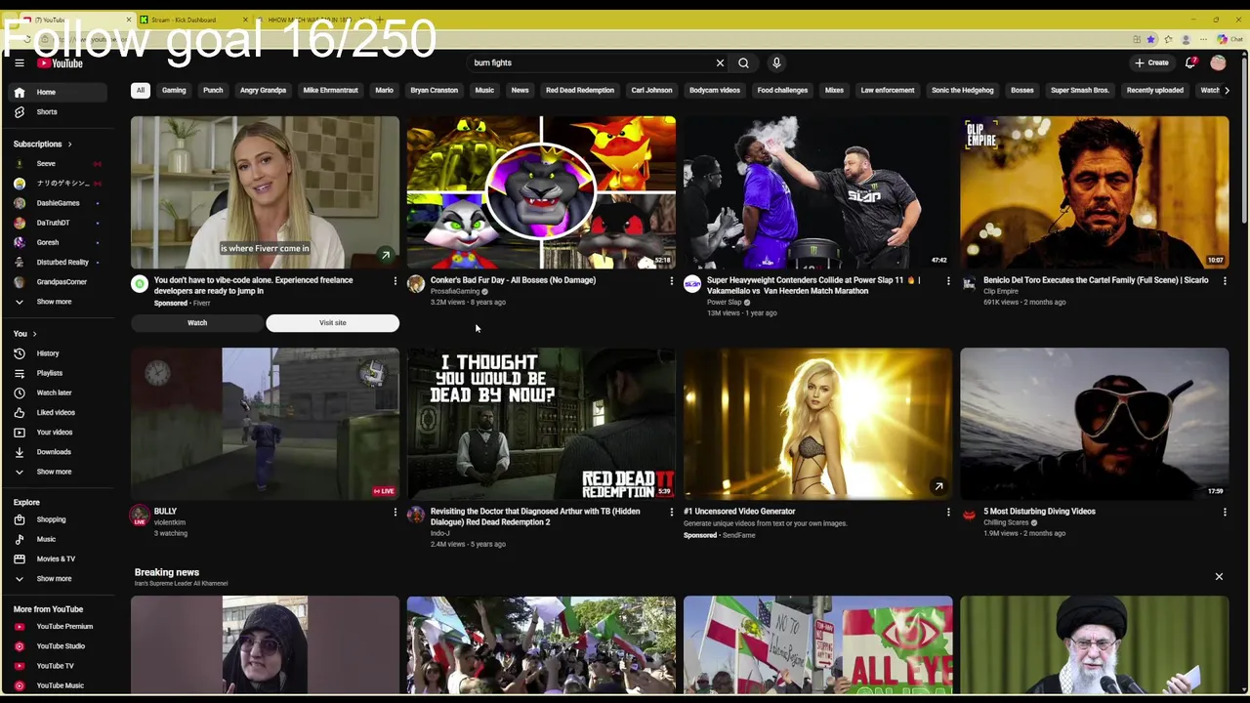Open more options for Uncensored Video Generator ad
Screen dimensions: 1250x703
(x=947, y=512)
